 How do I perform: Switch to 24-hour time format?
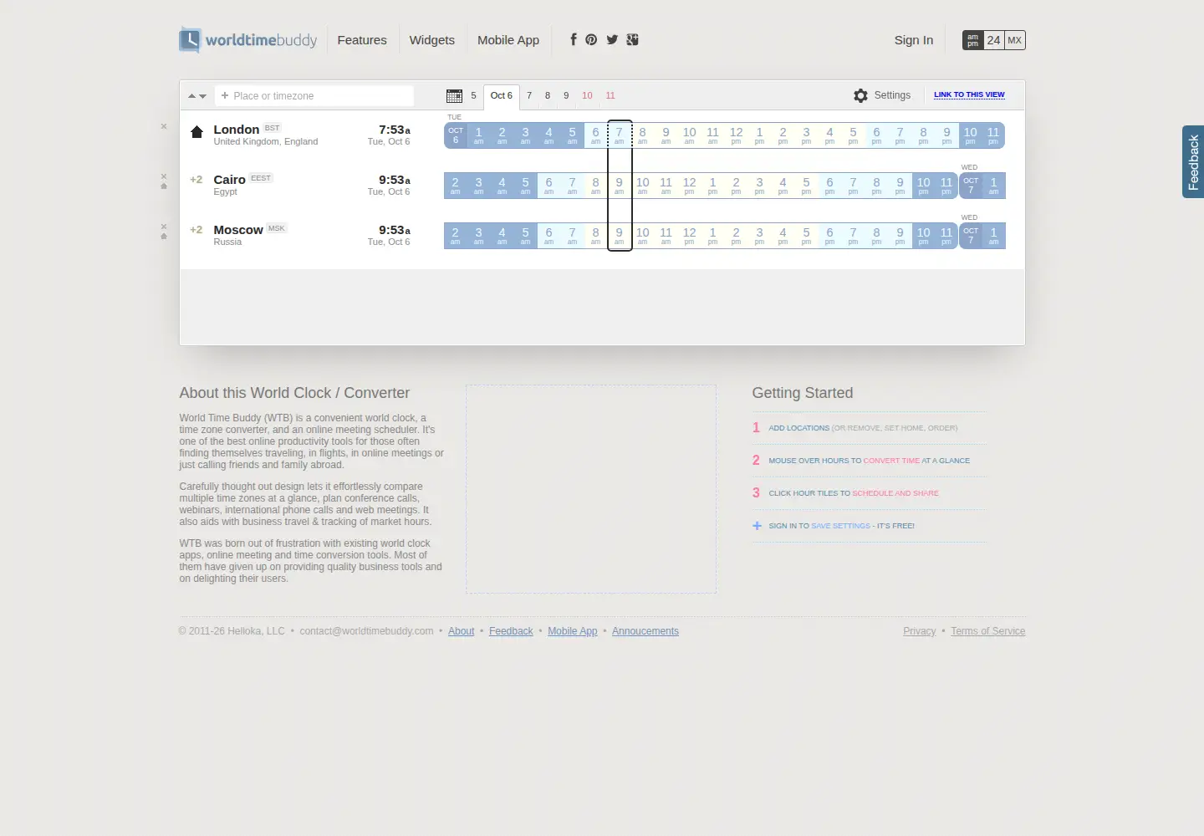pyautogui.click(x=993, y=40)
